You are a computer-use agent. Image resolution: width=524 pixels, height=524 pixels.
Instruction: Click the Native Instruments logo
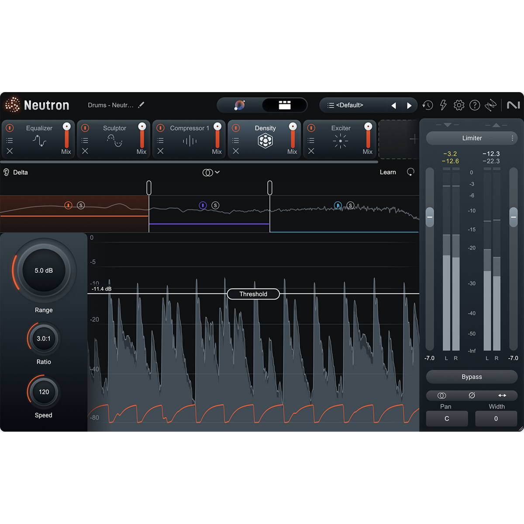point(513,105)
